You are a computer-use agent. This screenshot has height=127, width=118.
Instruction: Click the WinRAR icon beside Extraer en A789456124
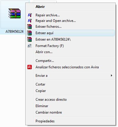29,39
